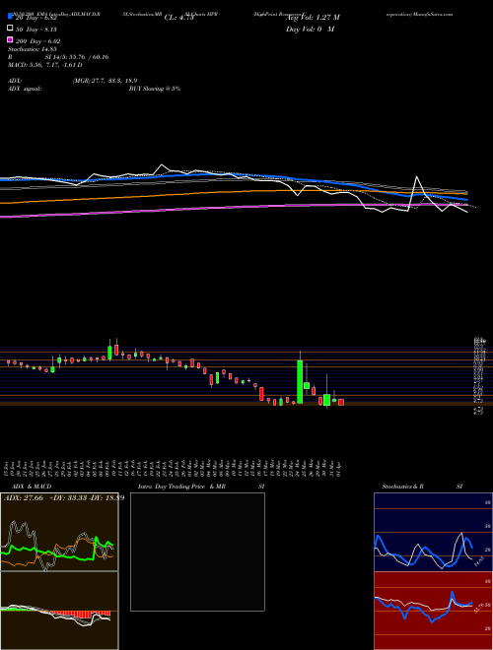The width and height of the screenshot is (493, 650).
Task: Click the 'Stochastics & R' panel title
Action: [x=402, y=487]
